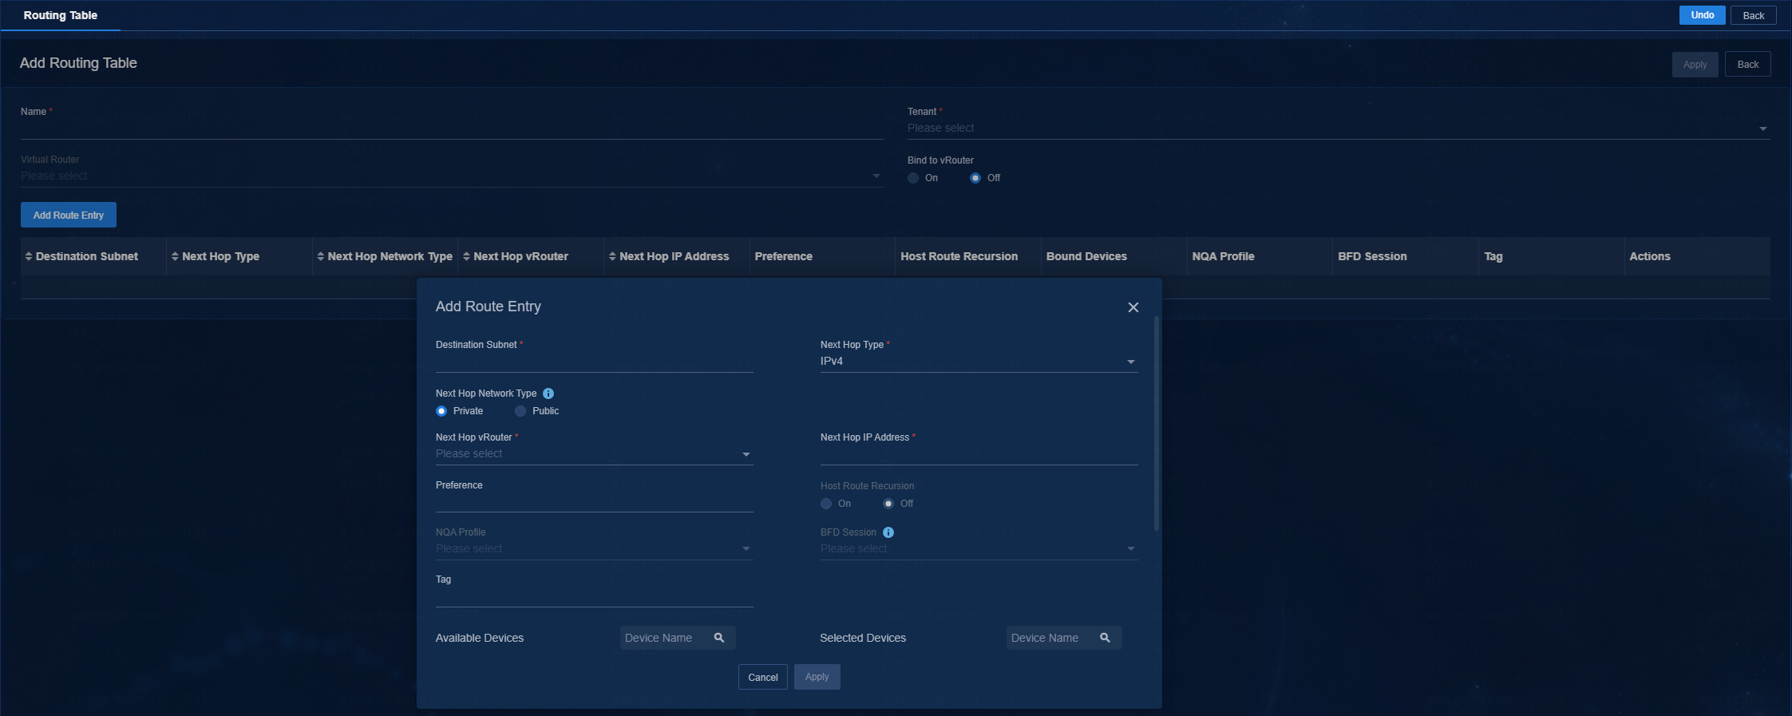Select Public next hop network type
Viewport: 1792px width, 716px height.
click(520, 411)
